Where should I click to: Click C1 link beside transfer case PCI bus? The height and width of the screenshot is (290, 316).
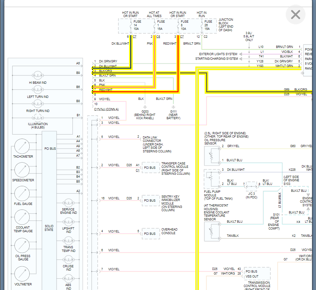[x=137, y=170]
